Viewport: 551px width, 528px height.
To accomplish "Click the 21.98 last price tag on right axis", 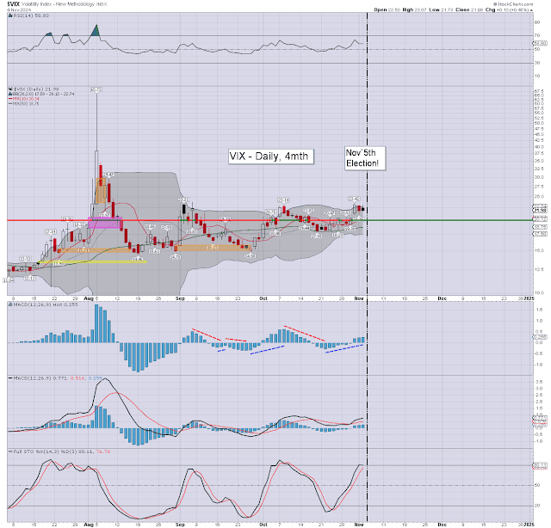I will tap(540, 211).
